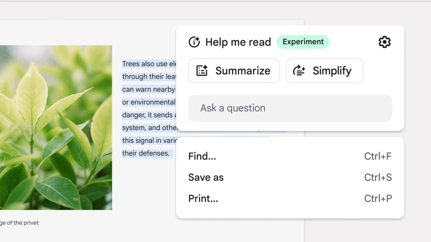Focus the Ask a question field
The width and height of the screenshot is (431, 242).
290,108
